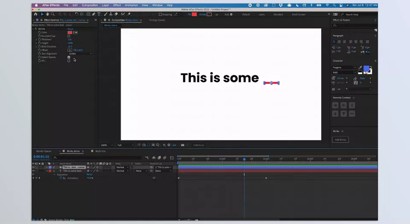The width and height of the screenshot is (410, 224).
Task: Click the down arrow in Parental Controls
Action: click(x=335, y=113)
